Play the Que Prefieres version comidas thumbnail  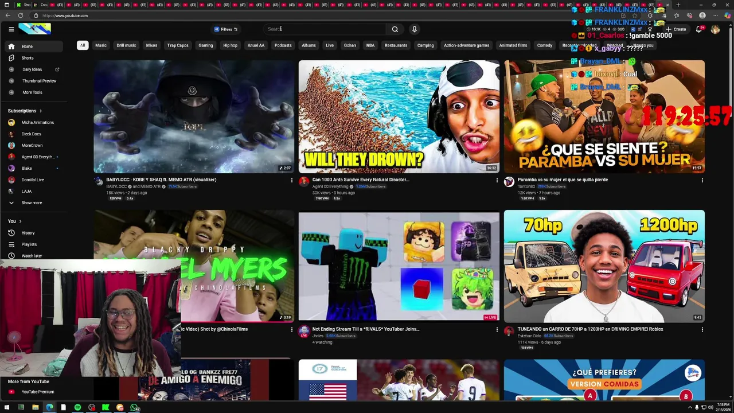604,380
